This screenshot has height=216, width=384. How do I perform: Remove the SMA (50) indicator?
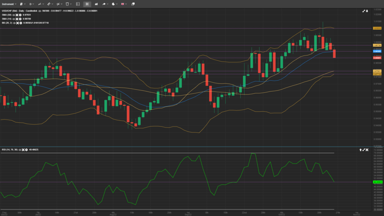[x=17, y=15]
